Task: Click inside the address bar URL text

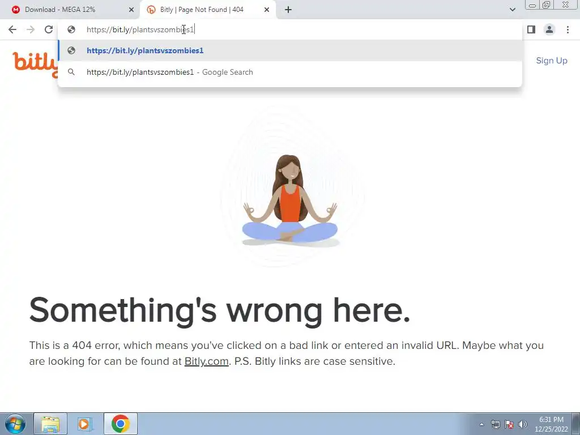Action: [x=140, y=29]
